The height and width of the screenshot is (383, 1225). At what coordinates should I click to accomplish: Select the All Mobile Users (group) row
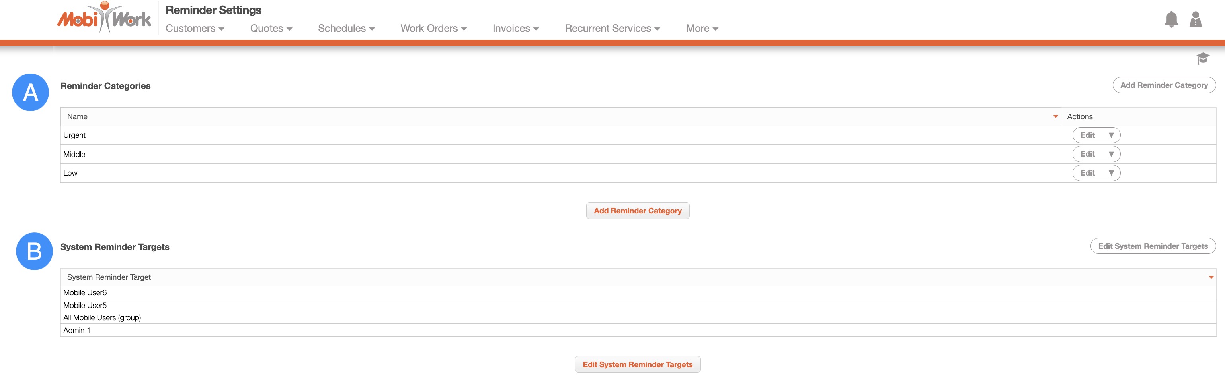[x=102, y=318]
